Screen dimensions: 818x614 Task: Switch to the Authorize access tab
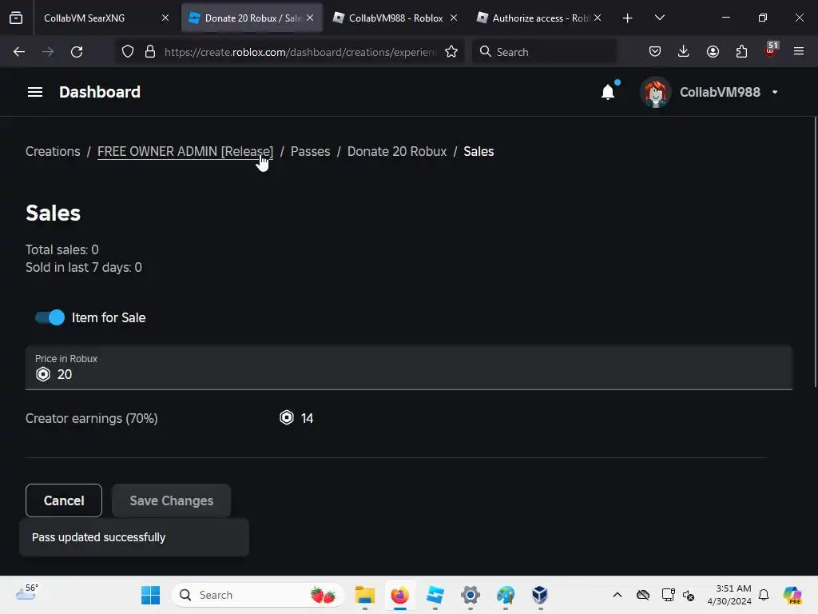(x=539, y=18)
